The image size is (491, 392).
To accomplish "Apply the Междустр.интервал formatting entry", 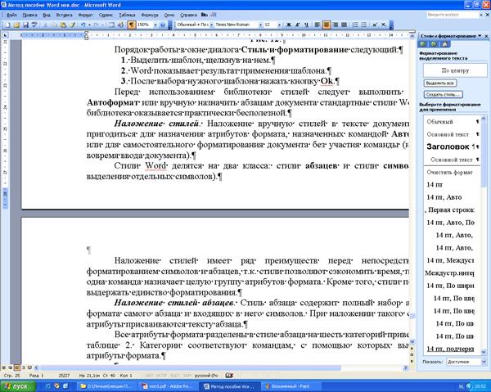I will pyautogui.click(x=453, y=273).
